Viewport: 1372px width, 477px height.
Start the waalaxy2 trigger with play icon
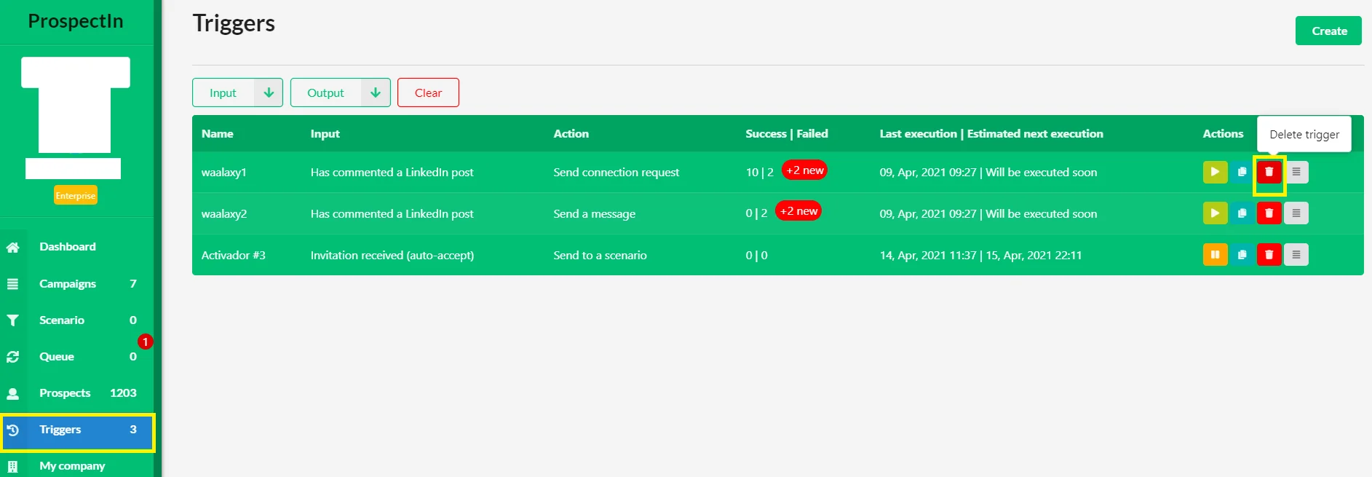(x=1215, y=213)
